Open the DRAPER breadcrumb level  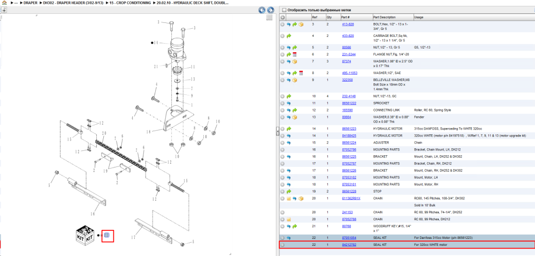tap(30, 3)
